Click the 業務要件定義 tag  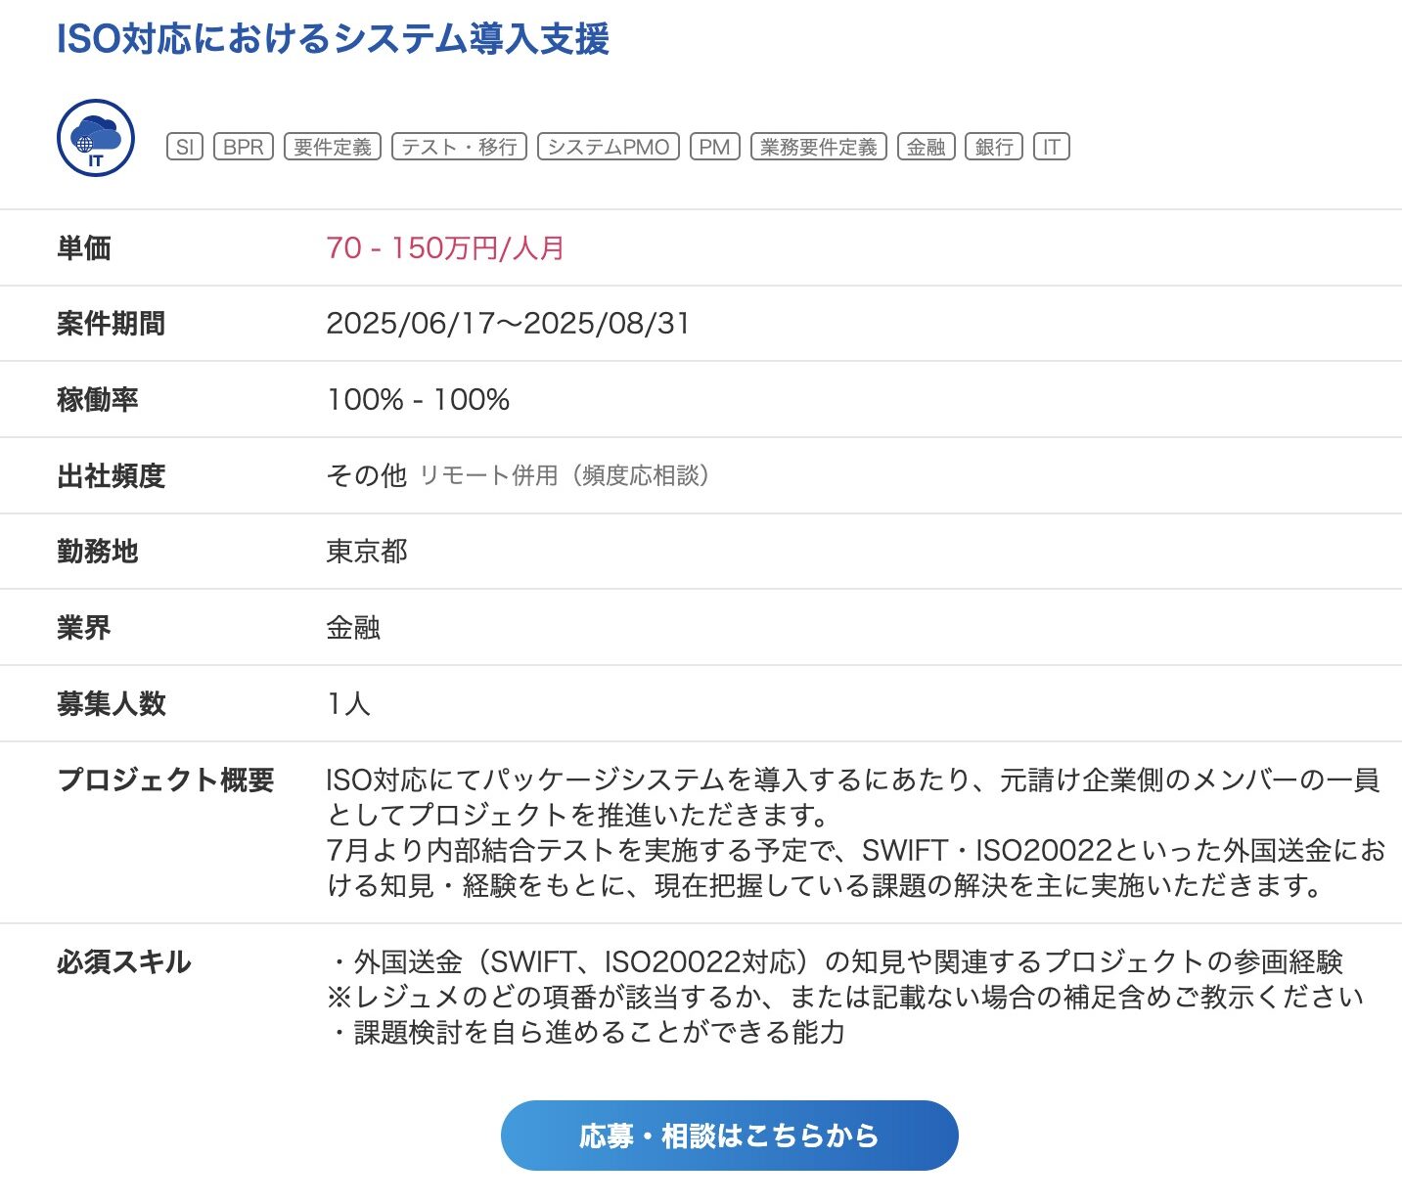click(819, 147)
